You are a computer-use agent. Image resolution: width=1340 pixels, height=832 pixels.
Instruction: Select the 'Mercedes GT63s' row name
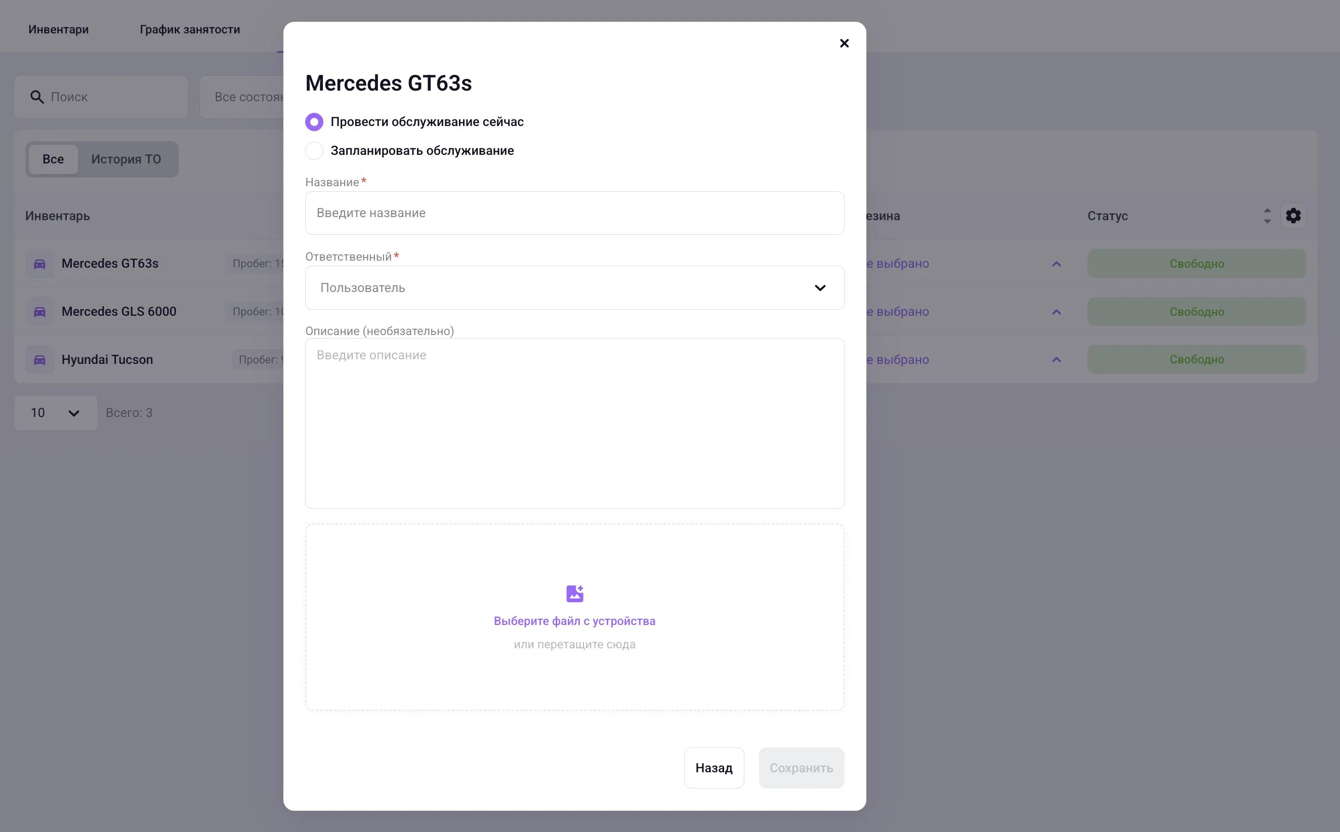click(110, 264)
